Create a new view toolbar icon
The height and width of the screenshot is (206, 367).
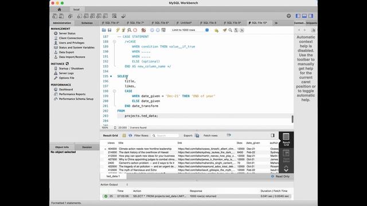click(92, 16)
